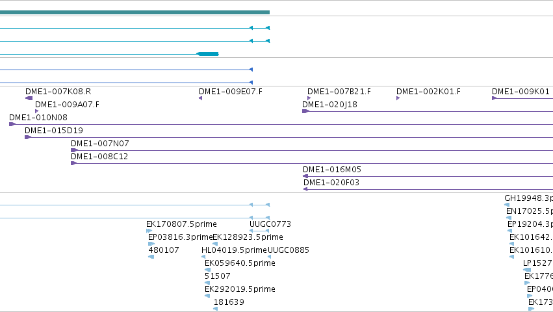Click the EK059640.5prime EST arrow
The image size is (553, 312).
(x=207, y=270)
